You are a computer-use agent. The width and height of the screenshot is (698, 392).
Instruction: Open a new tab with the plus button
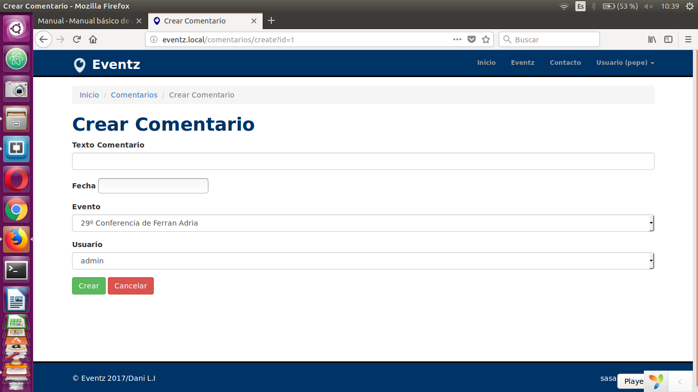(271, 20)
